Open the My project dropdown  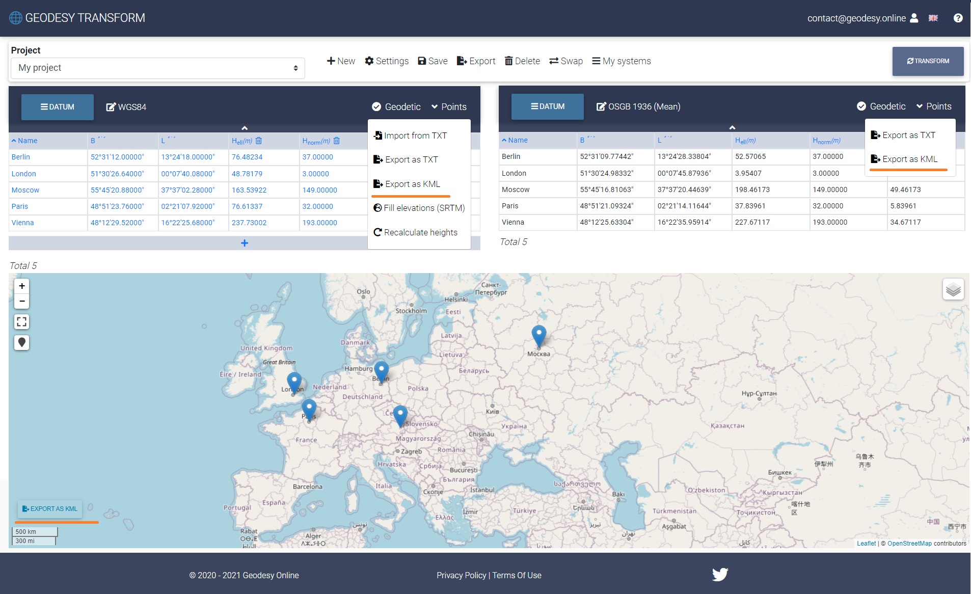157,68
